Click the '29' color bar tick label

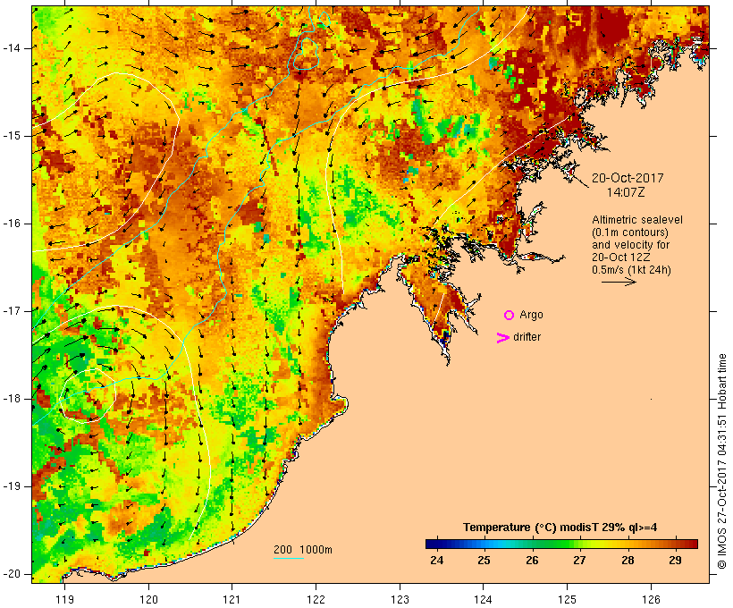coord(675,561)
